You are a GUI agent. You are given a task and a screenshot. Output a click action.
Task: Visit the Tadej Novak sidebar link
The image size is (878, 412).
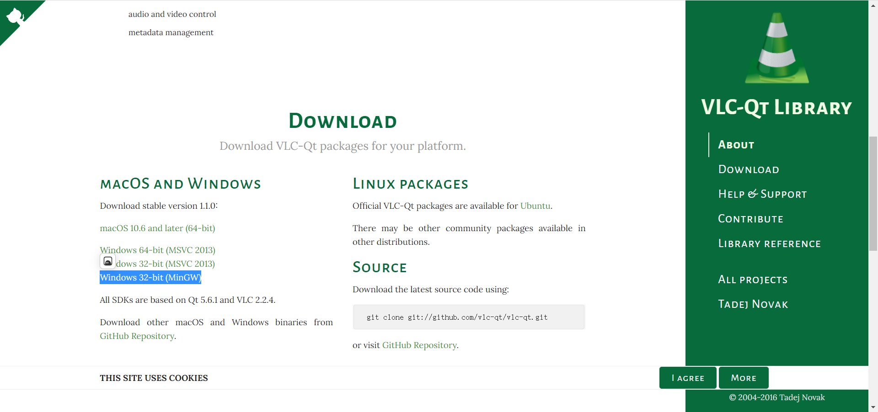click(753, 304)
